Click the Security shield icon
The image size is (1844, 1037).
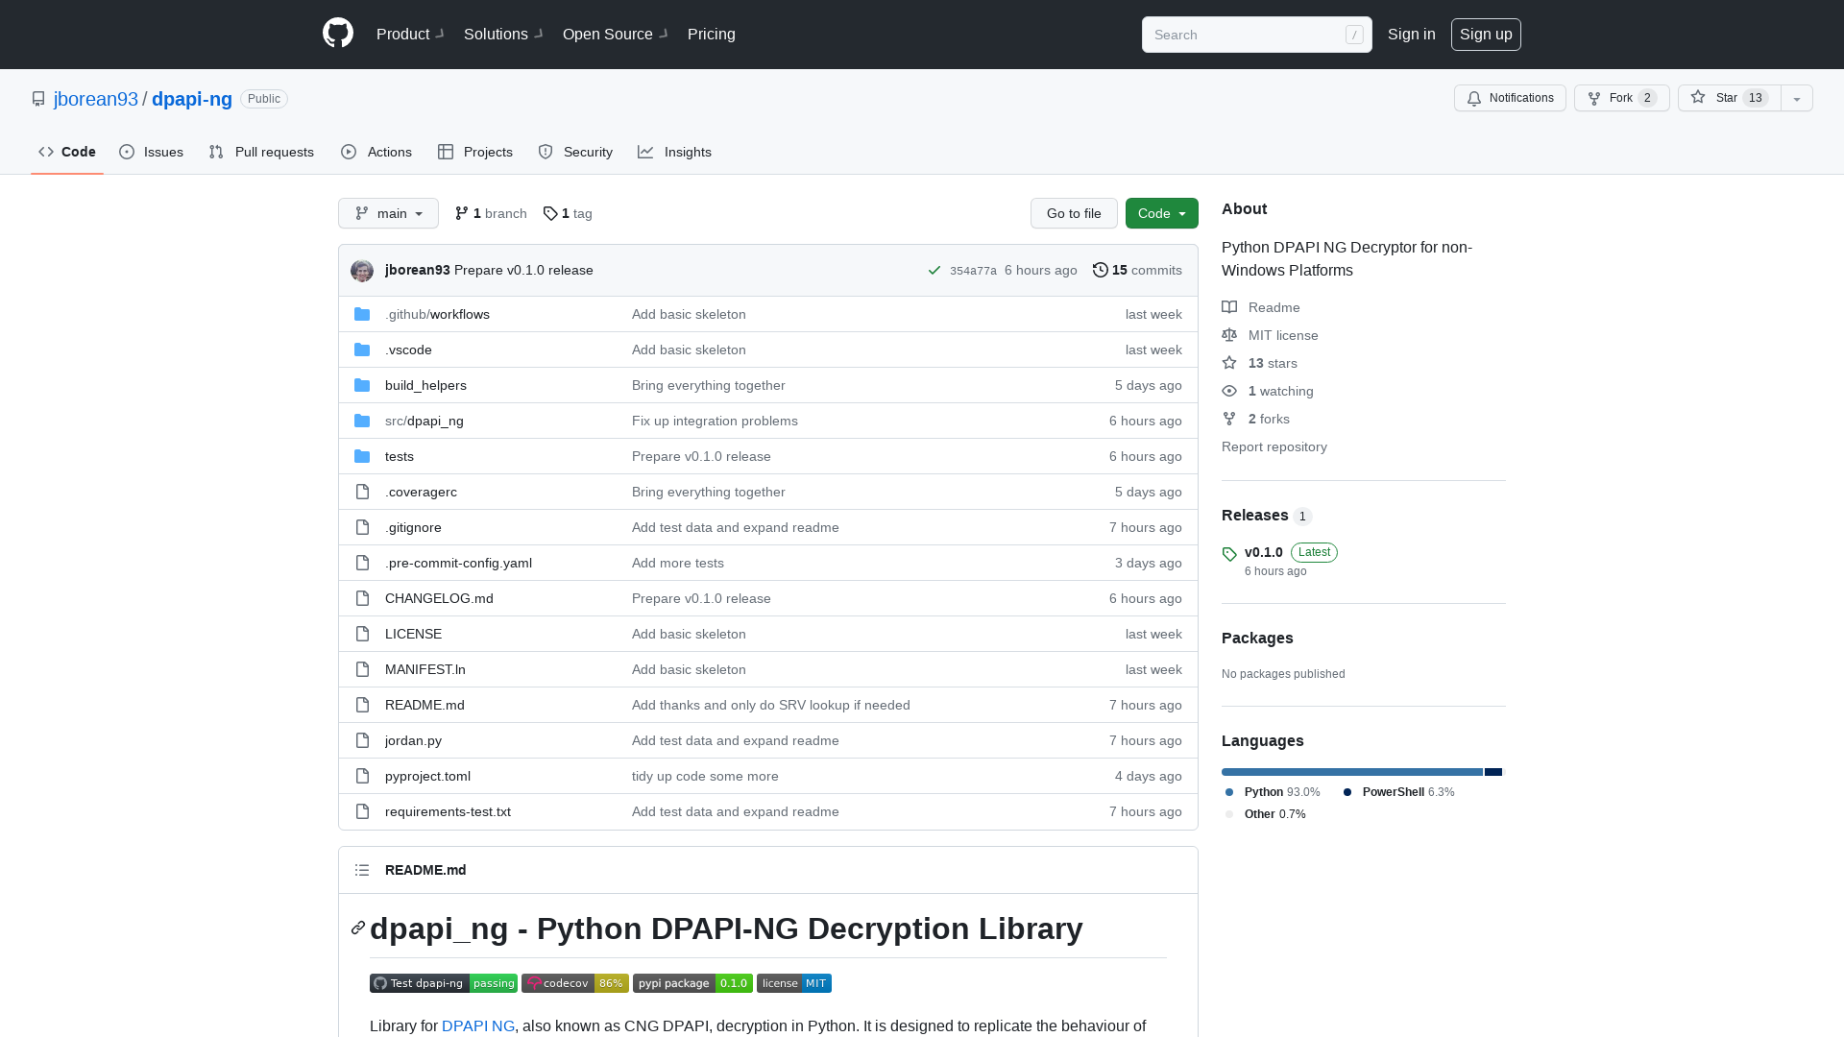[545, 152]
